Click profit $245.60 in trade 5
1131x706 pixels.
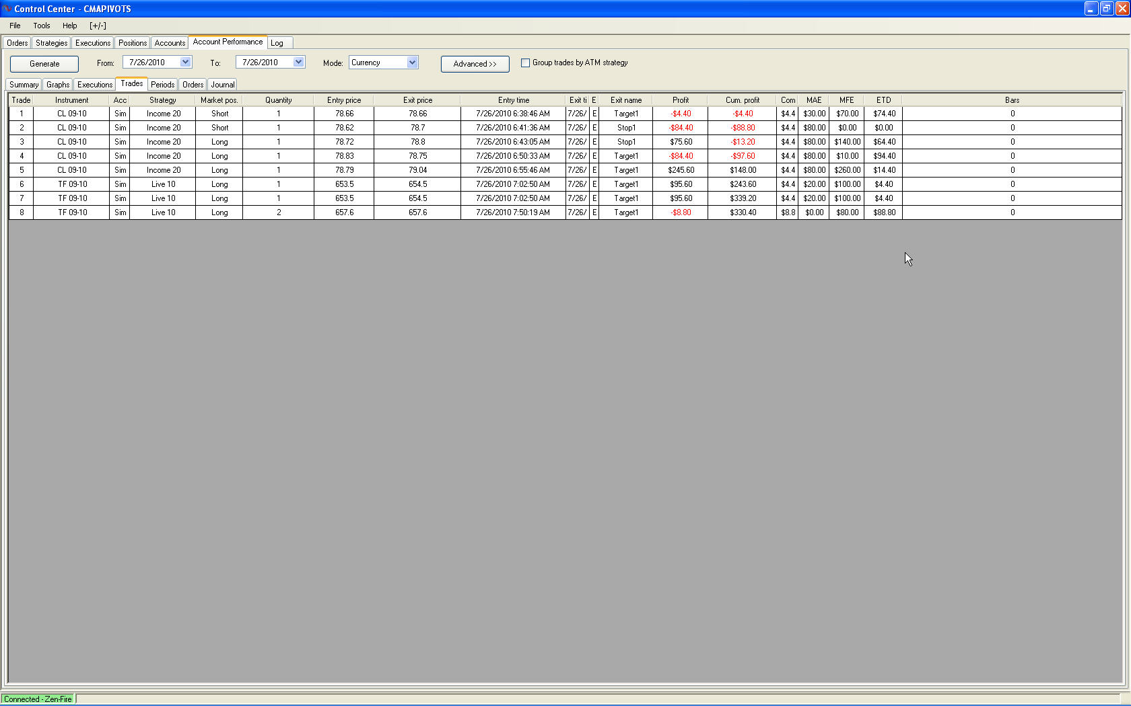(x=681, y=170)
